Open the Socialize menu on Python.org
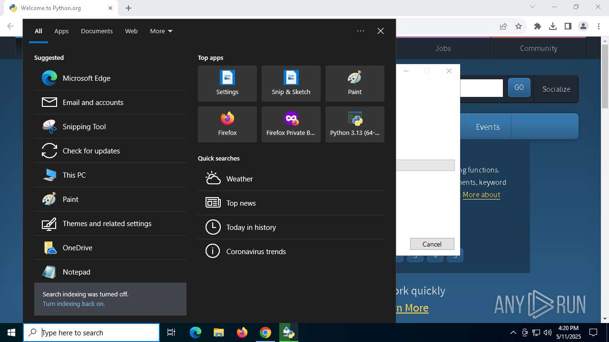This screenshot has height=342, width=609. coord(556,89)
